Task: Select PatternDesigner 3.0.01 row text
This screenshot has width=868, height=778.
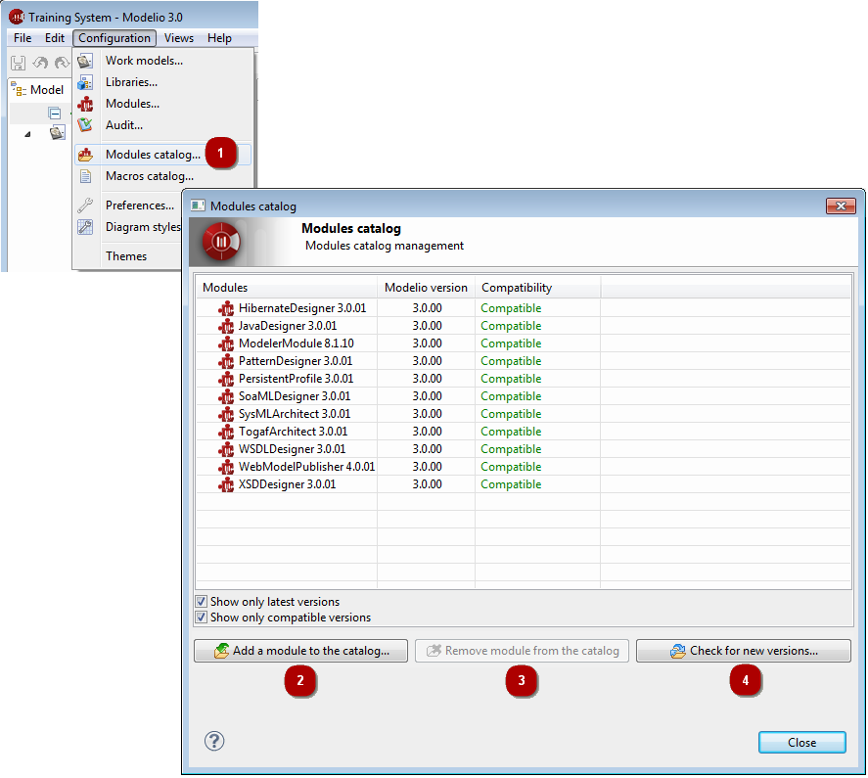Action: (x=296, y=361)
